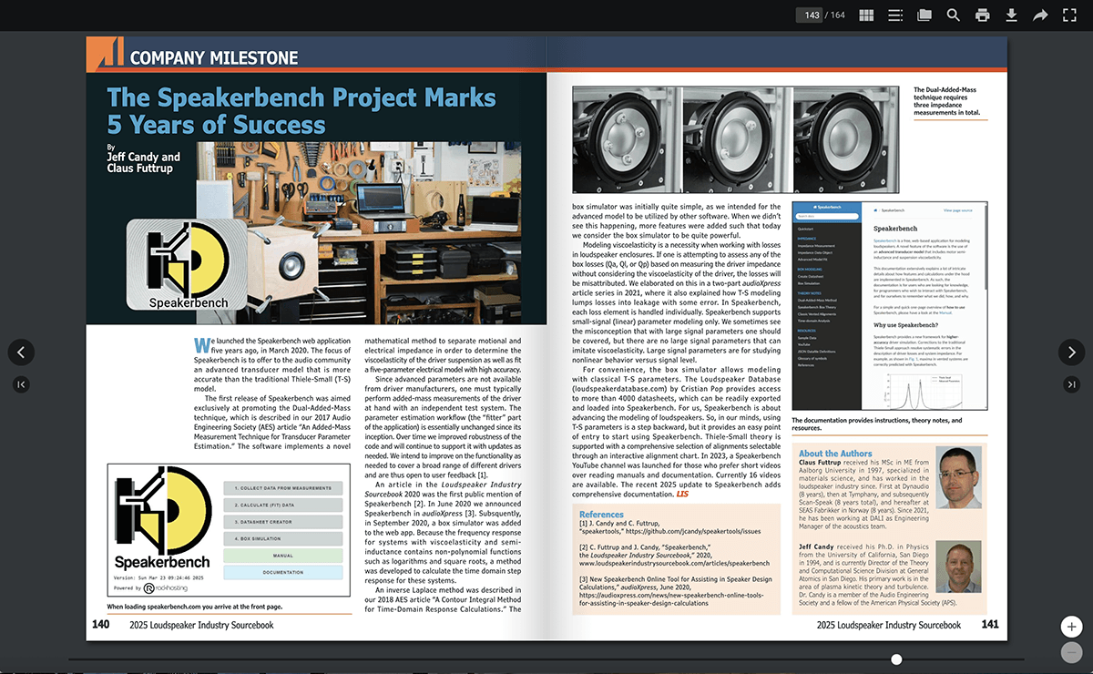The height and width of the screenshot is (674, 1093).
Task: Jump to the first page
Action: click(x=22, y=385)
